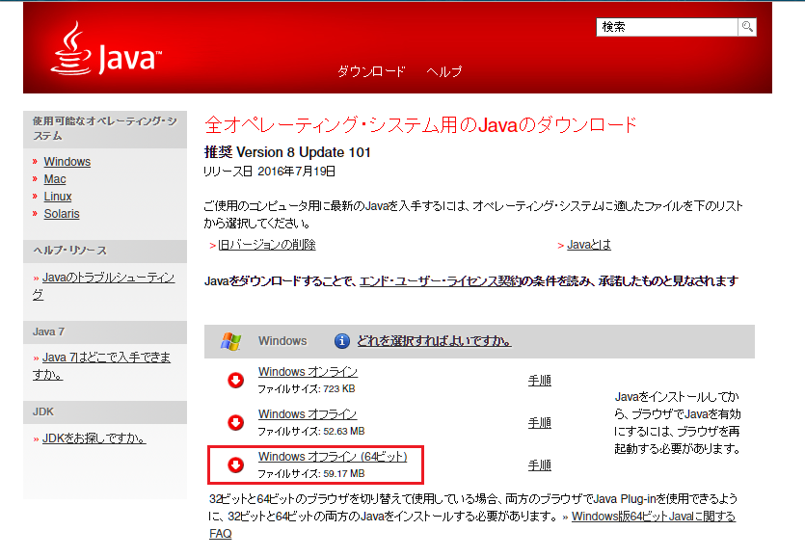
Task: Click the Windows flag logo icon
Action: [231, 341]
